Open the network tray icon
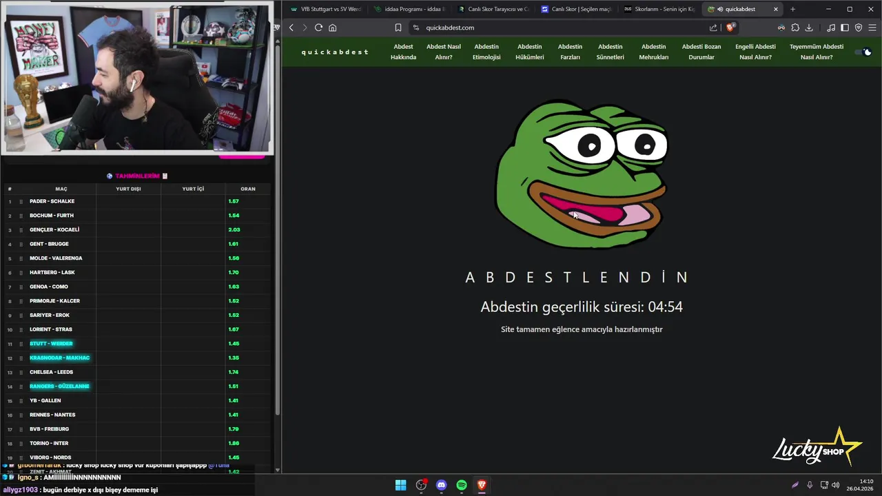The height and width of the screenshot is (496, 882). (x=824, y=485)
